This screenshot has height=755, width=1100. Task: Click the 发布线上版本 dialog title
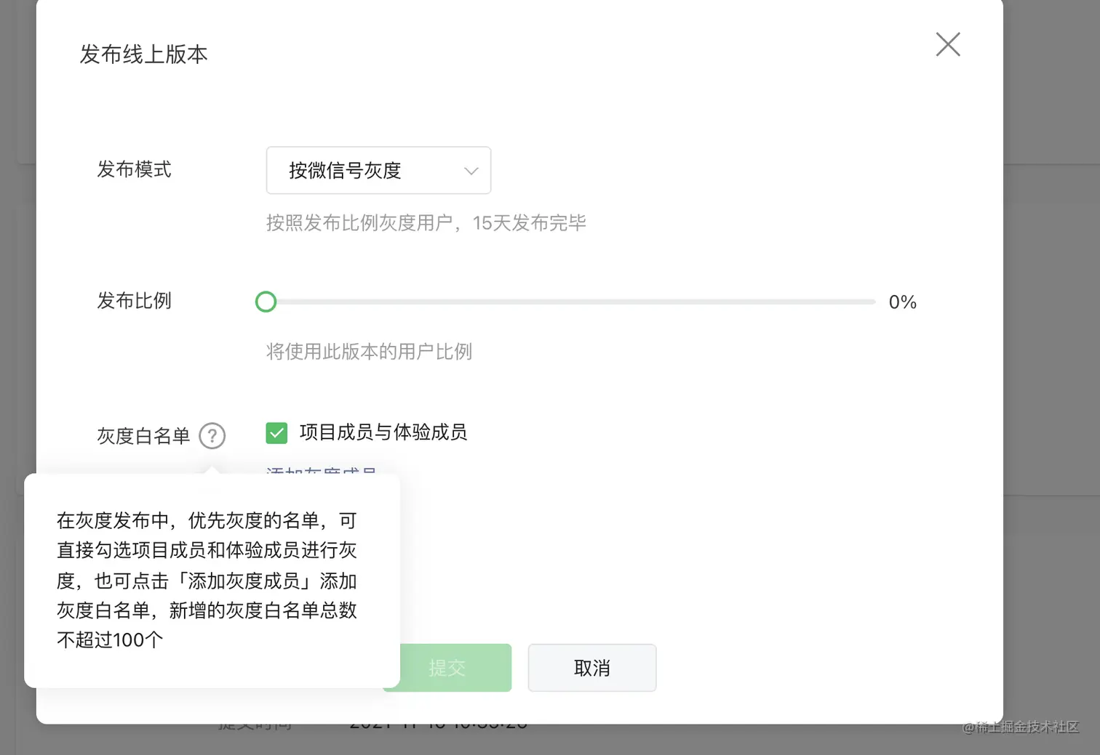tap(143, 54)
